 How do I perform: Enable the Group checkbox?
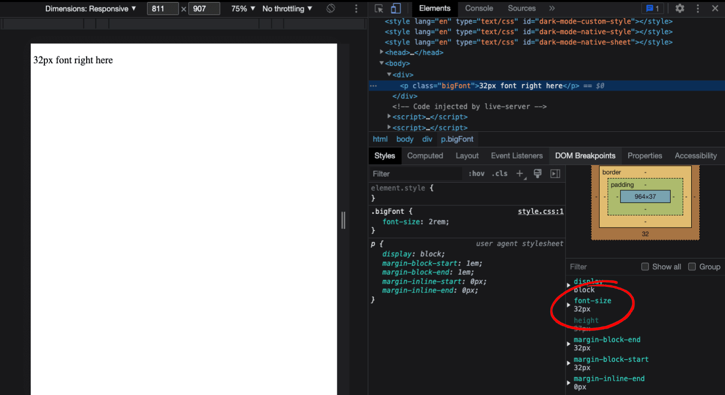[691, 267]
